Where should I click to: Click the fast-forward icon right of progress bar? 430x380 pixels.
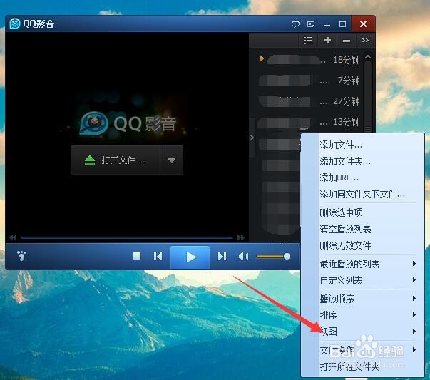tap(241, 237)
